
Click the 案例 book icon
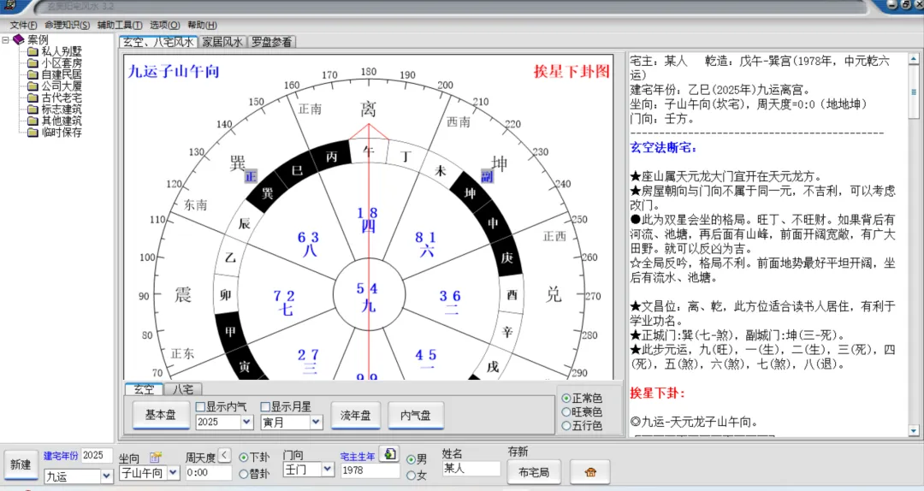[19, 39]
